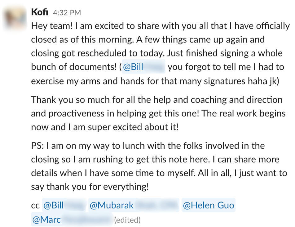
Task: Click Kofi's profile avatar picture
Action: coord(14,18)
